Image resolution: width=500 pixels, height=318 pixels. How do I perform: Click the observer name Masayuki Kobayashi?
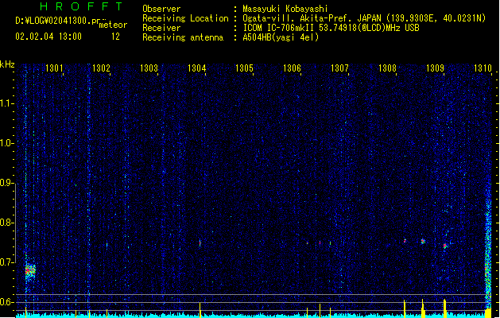(285, 9)
